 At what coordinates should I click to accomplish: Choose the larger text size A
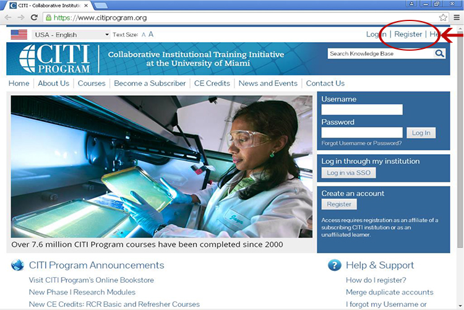tap(151, 35)
